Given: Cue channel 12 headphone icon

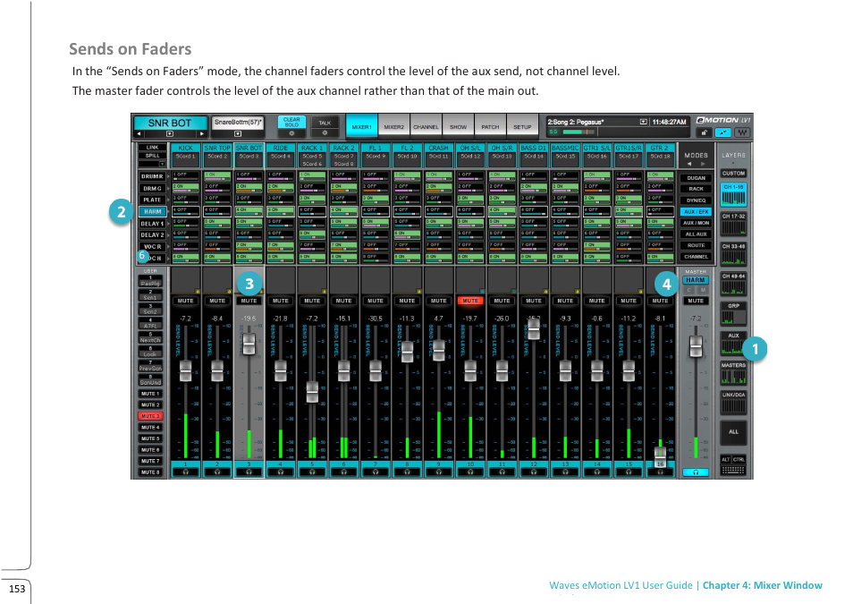Looking at the screenshot, I should [x=534, y=472].
